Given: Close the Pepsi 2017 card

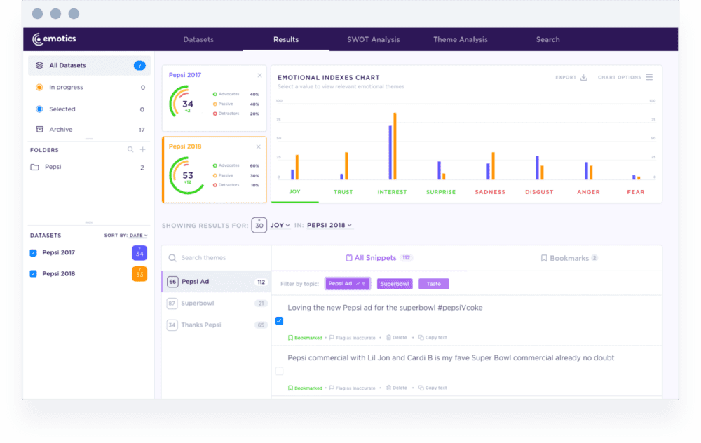Looking at the screenshot, I should coord(259,76).
